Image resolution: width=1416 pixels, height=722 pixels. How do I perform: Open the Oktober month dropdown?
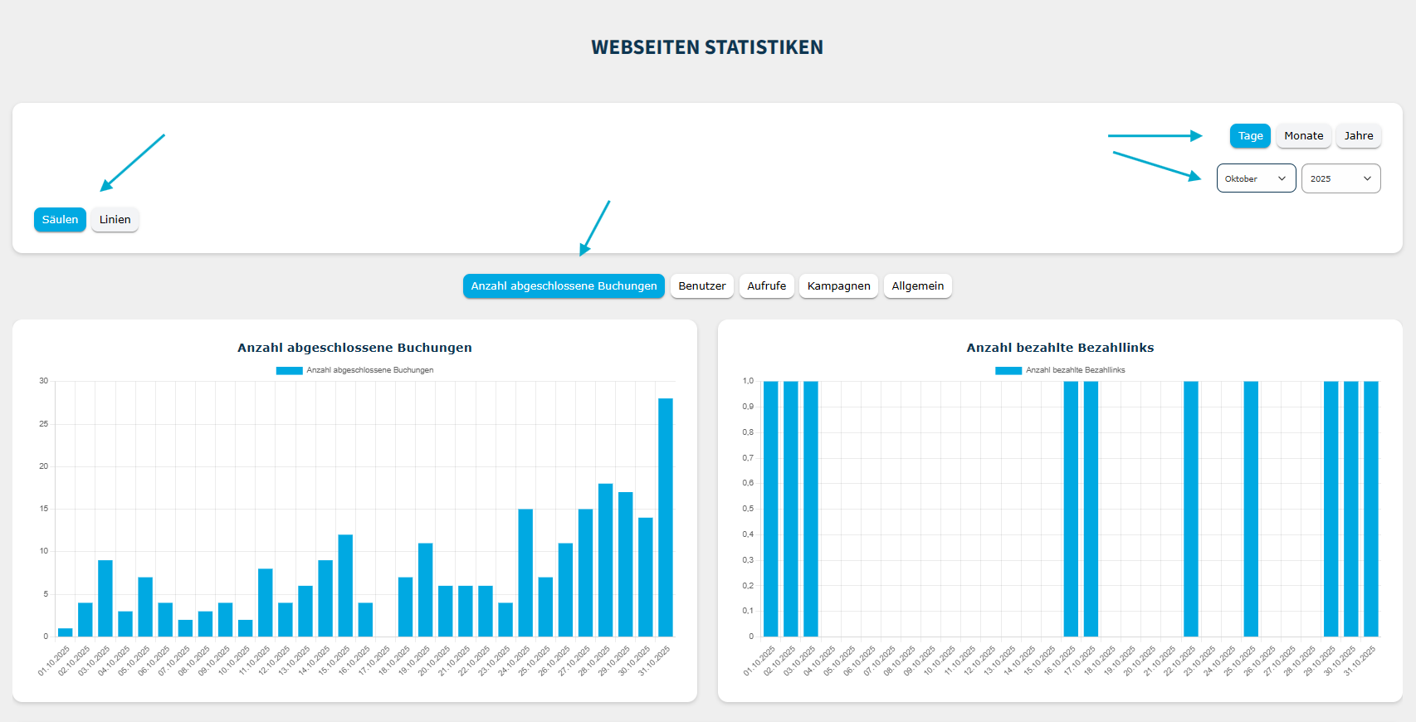(x=1255, y=178)
